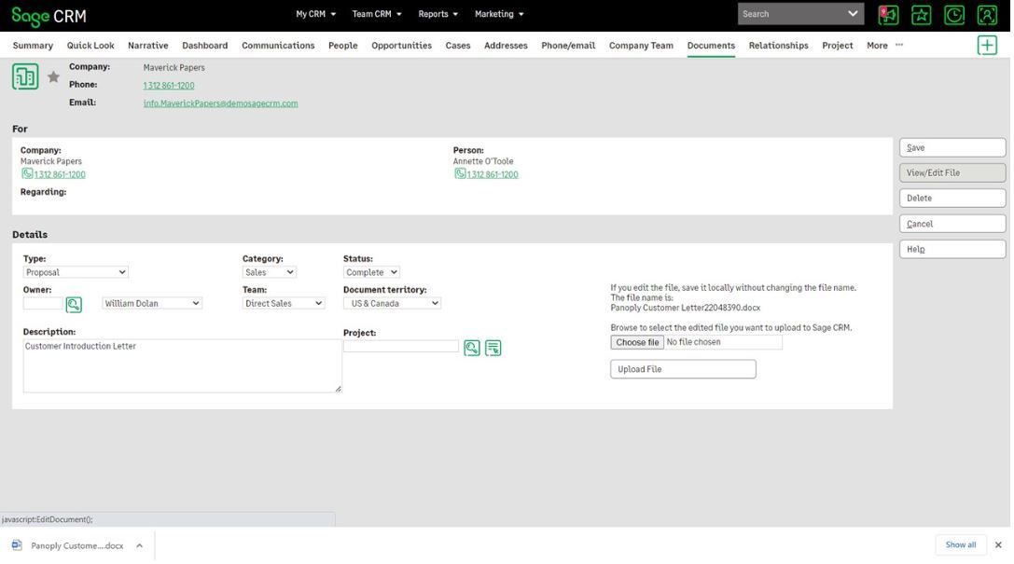This screenshot has height=564, width=1014.
Task: Click the Save button
Action: (952, 147)
